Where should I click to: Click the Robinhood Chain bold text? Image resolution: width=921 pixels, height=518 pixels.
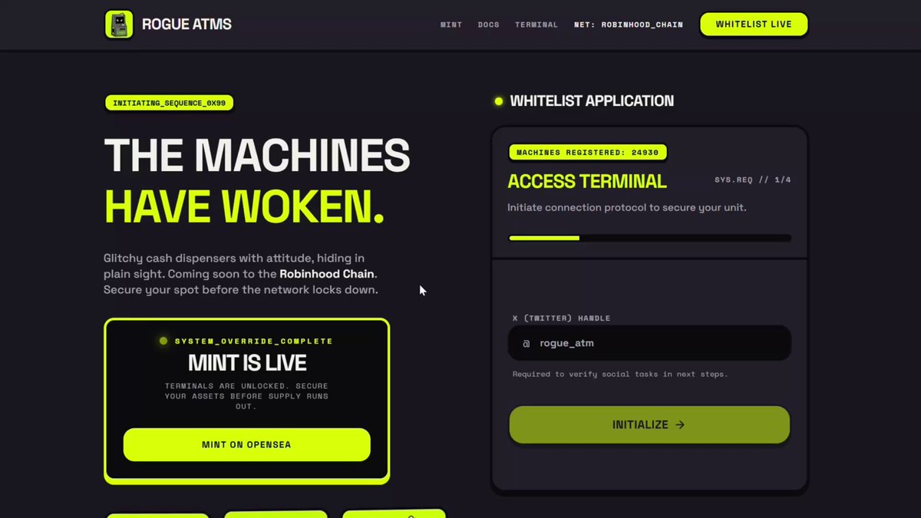[328, 274]
